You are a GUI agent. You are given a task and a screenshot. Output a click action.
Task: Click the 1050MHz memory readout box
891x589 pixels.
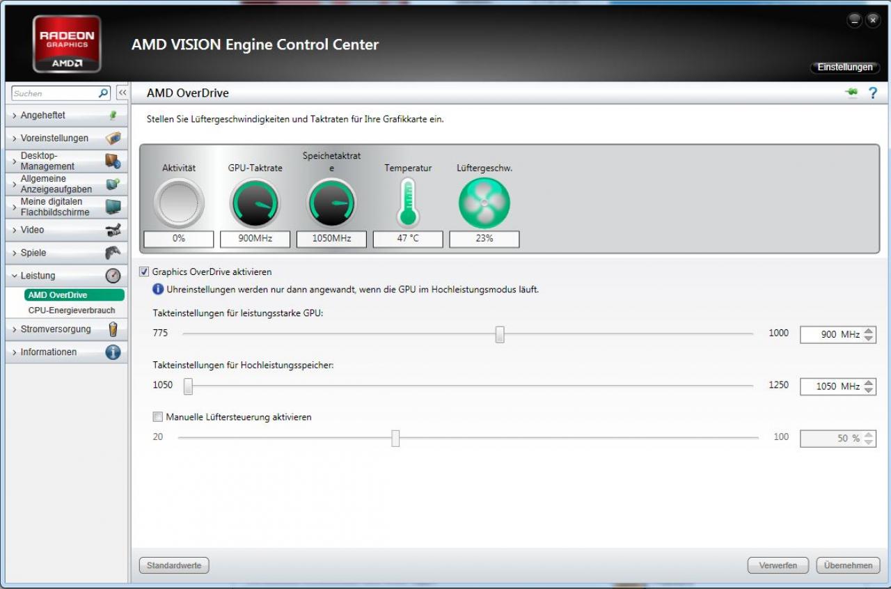331,239
